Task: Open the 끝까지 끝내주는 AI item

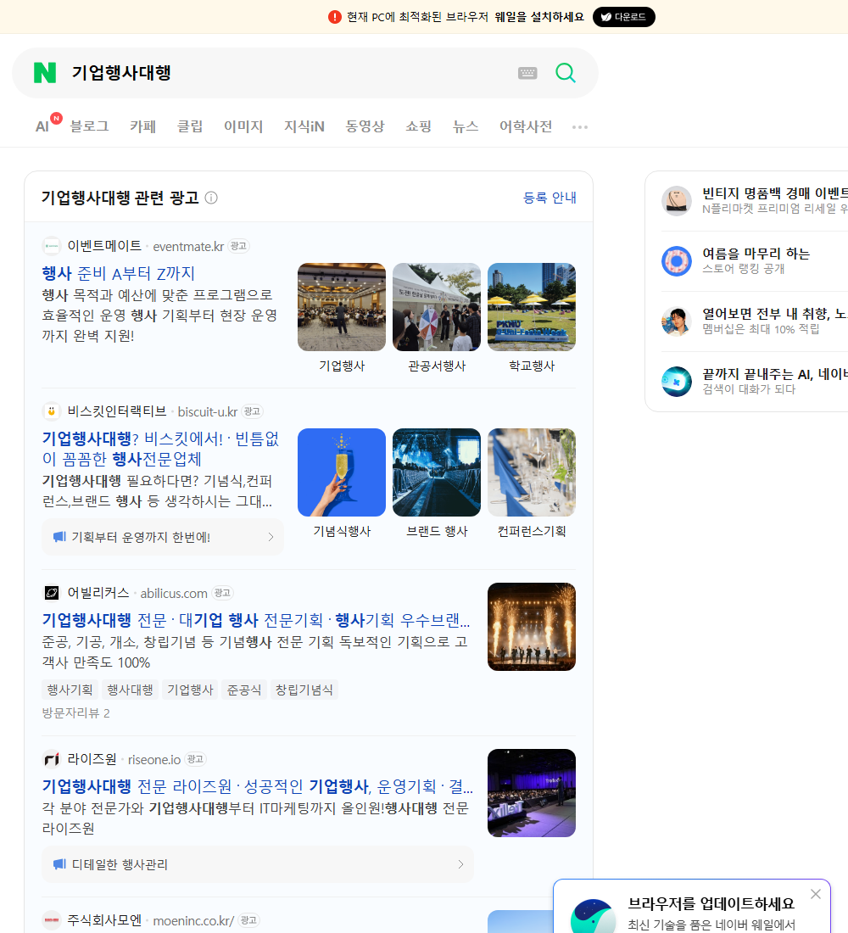Action: [775, 380]
